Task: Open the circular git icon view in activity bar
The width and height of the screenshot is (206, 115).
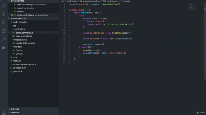Action: point(4,39)
